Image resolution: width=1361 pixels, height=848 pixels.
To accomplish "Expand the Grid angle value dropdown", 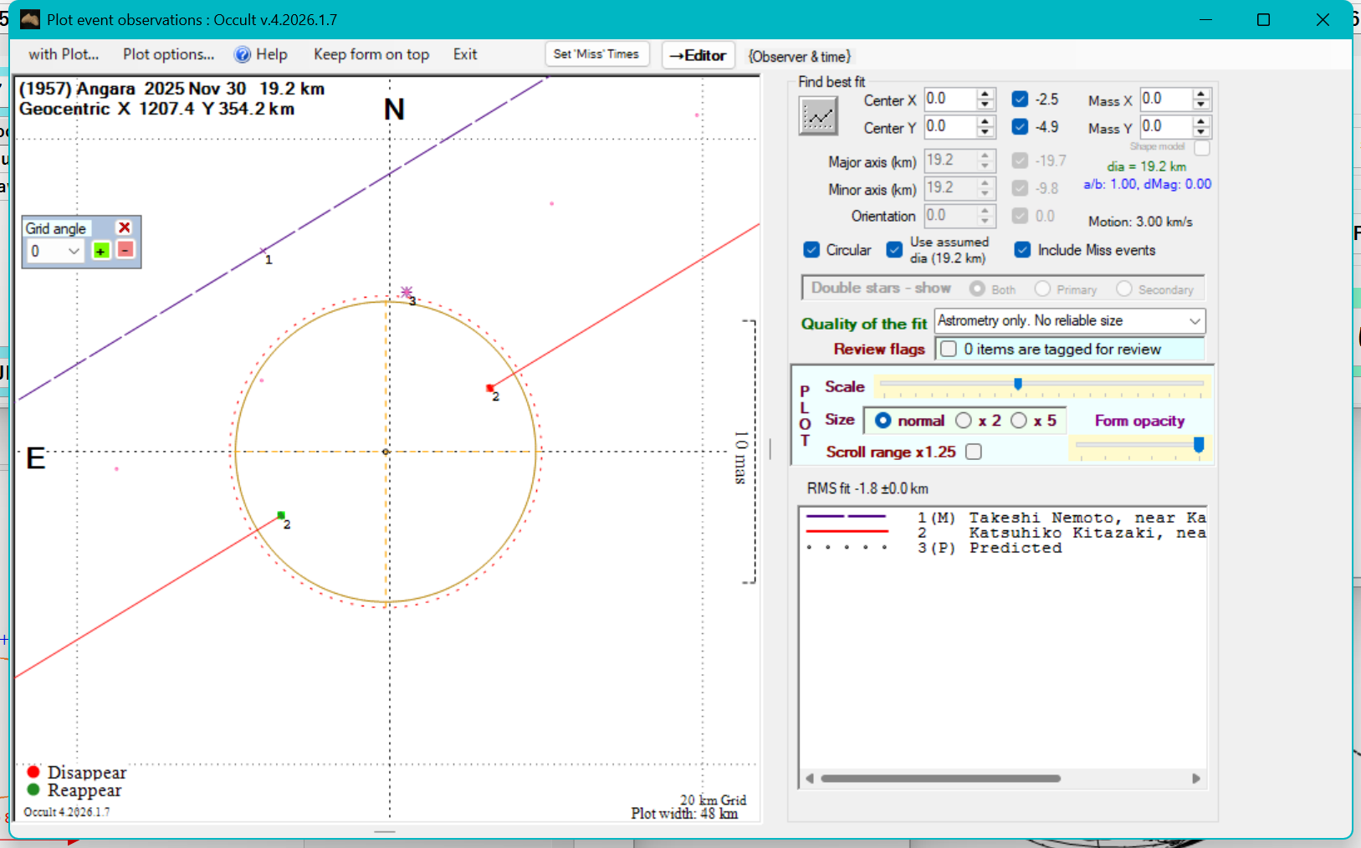I will coord(74,251).
